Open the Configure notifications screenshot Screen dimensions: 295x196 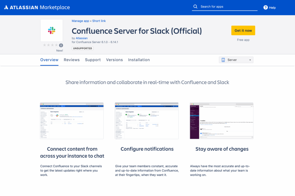coord(147,121)
